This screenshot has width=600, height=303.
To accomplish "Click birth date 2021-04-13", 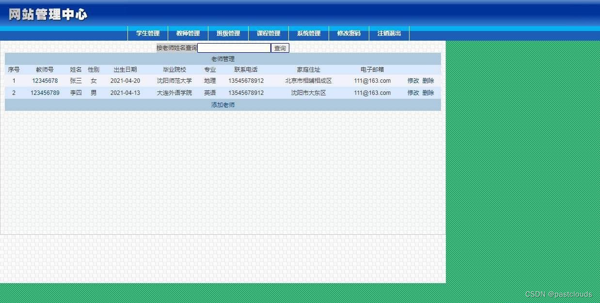I will 125,93.
